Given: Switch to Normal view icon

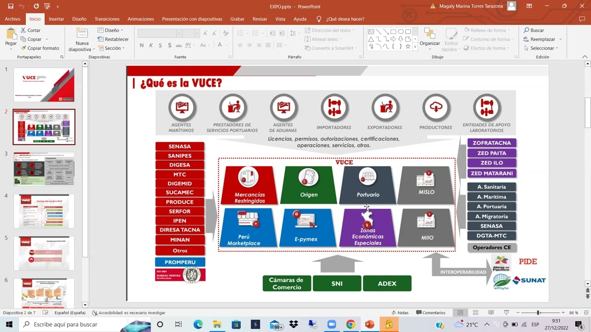Looking at the screenshot, I should pos(460,313).
